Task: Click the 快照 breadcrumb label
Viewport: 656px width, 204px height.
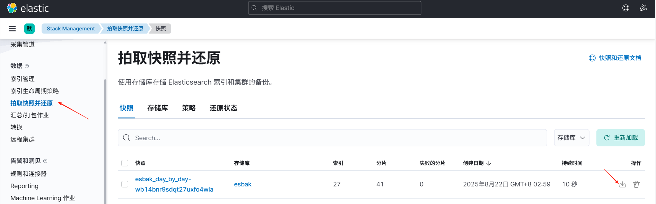Action: (x=160, y=29)
